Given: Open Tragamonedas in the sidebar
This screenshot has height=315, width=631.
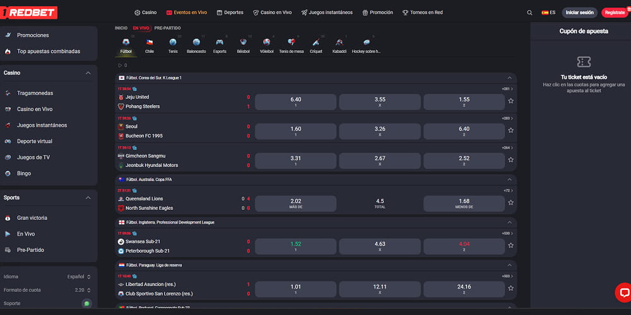Looking at the screenshot, I should click(35, 93).
